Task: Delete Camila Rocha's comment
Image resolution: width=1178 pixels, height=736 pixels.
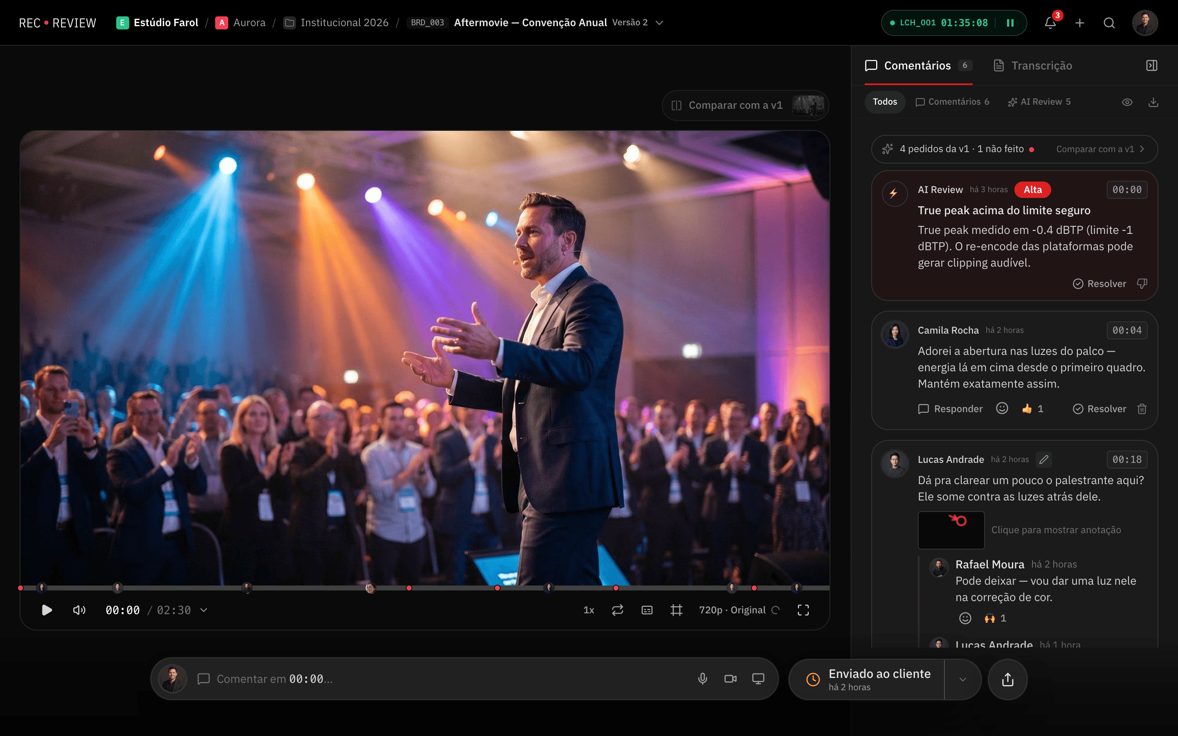Action: [x=1142, y=409]
